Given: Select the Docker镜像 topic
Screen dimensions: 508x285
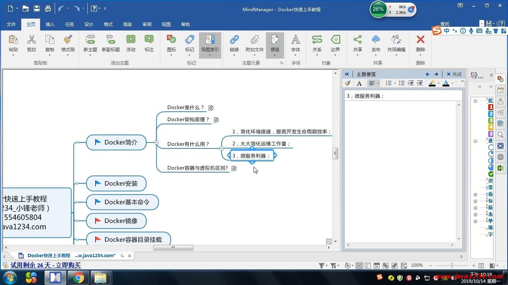Looking at the screenshot, I should (x=116, y=221).
